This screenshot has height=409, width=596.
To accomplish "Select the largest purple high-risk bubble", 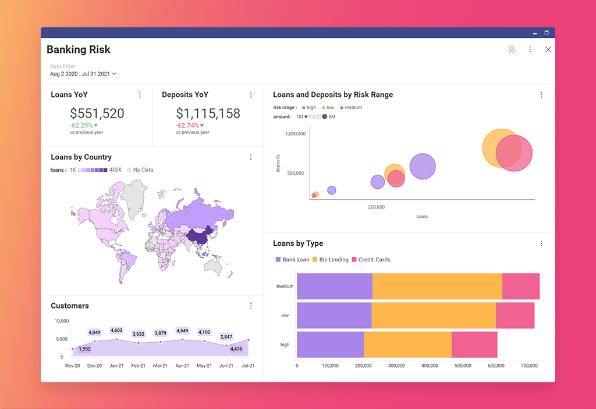I will click(x=423, y=166).
